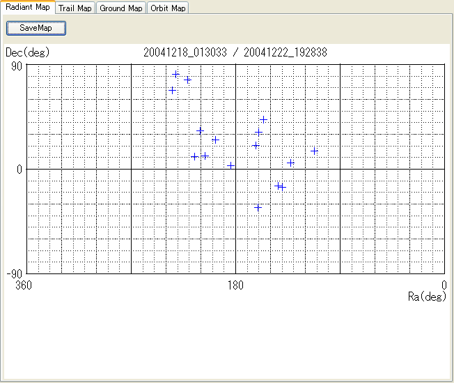Open the Ground Map tab

(121, 8)
